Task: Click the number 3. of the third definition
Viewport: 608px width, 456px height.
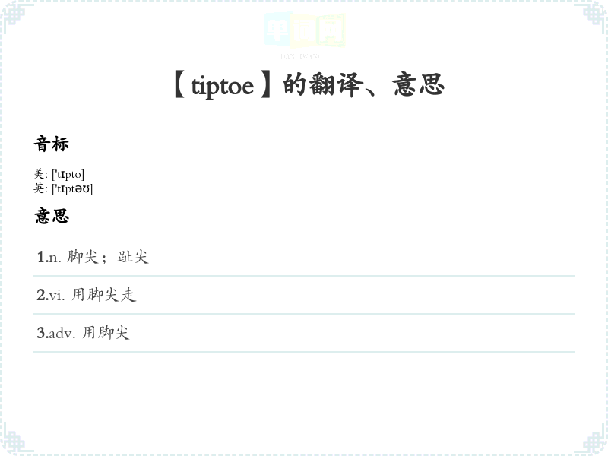Action: click(42, 334)
